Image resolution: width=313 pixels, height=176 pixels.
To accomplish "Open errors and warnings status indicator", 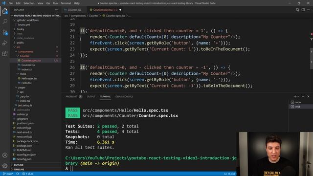I will (x=27, y=174).
